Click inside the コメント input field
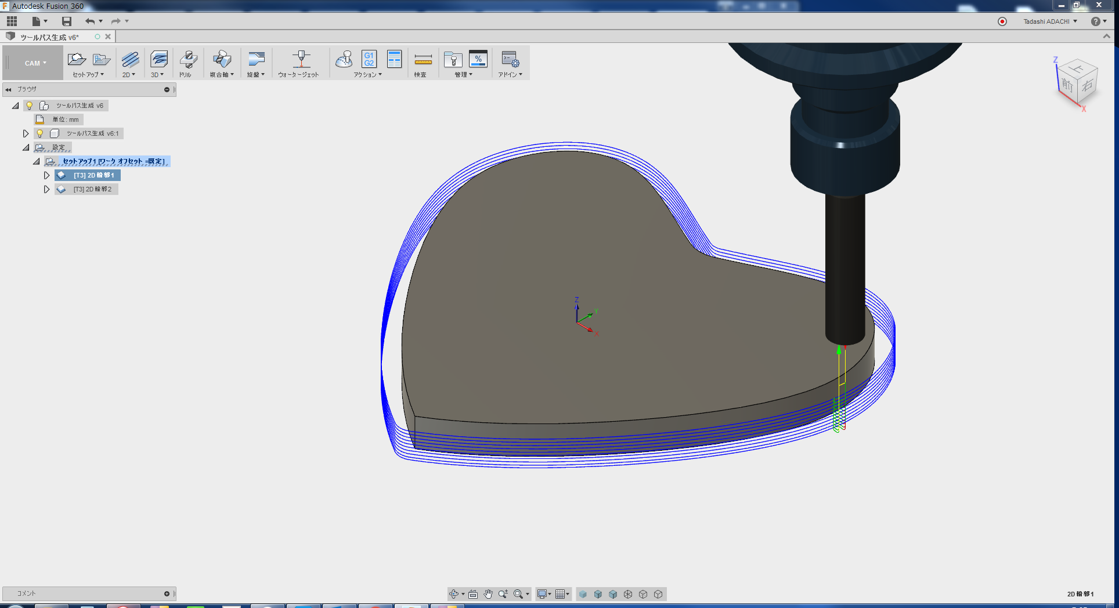The height and width of the screenshot is (608, 1119). (87, 593)
